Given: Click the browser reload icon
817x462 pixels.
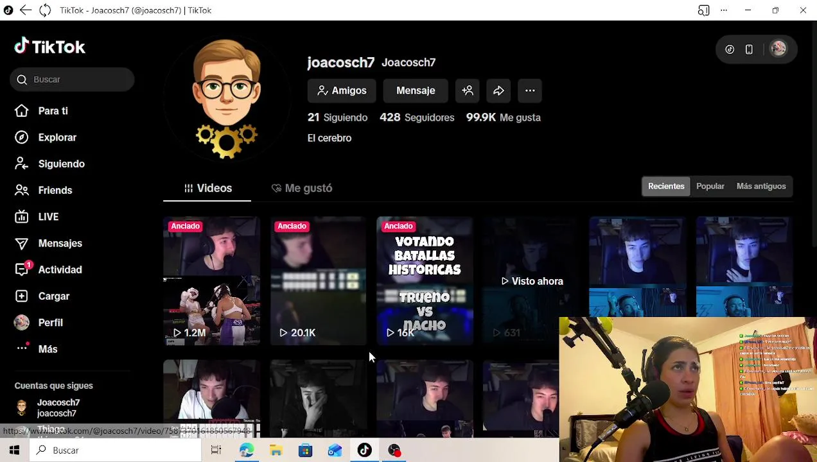Looking at the screenshot, I should (45, 10).
